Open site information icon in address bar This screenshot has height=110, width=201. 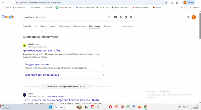[x=13, y=3]
